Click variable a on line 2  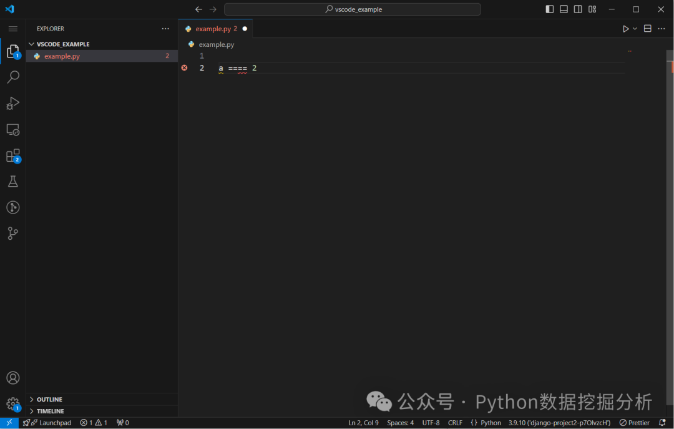tap(221, 69)
